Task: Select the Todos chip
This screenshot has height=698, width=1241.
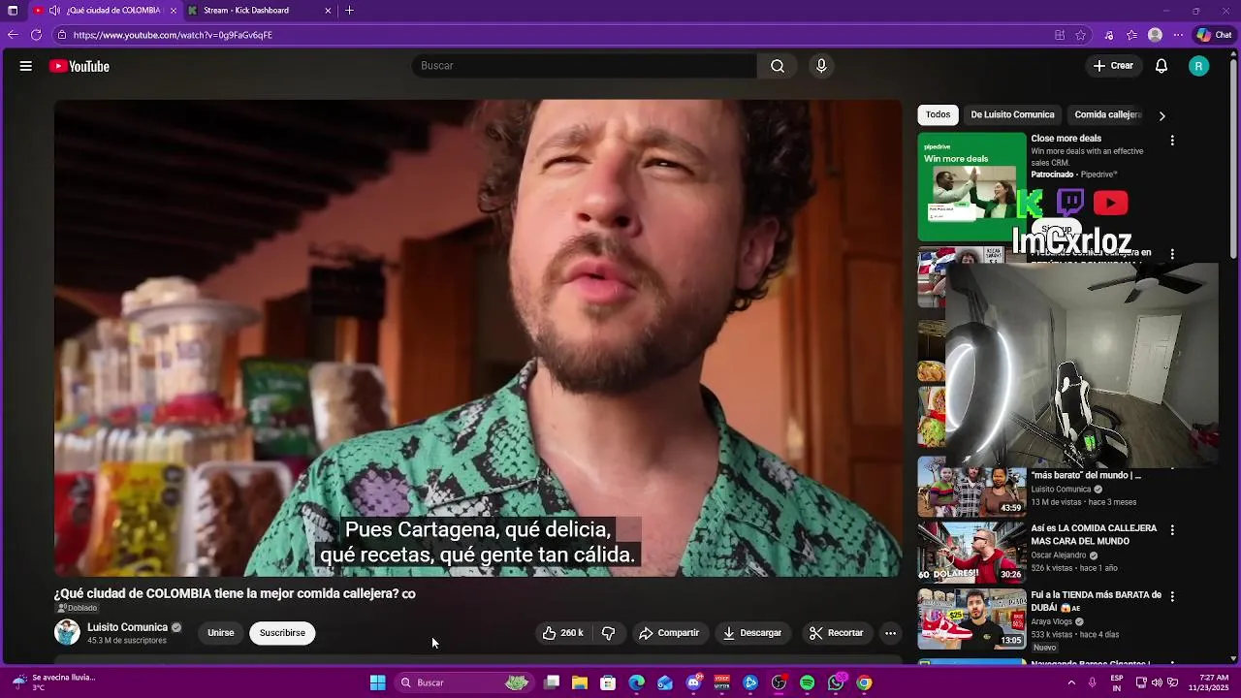Action: (938, 114)
